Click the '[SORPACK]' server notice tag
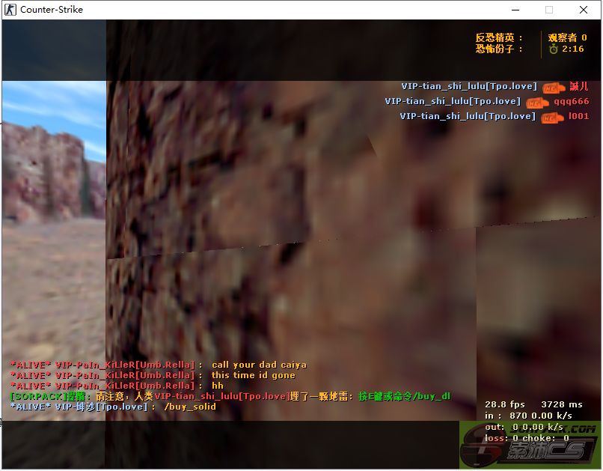This screenshot has height=471, width=603. tap(37, 396)
